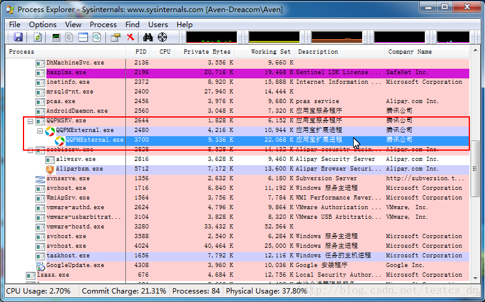Click the vertical scrollbar thumb
The height and width of the screenshot is (302, 485).
point(475,169)
